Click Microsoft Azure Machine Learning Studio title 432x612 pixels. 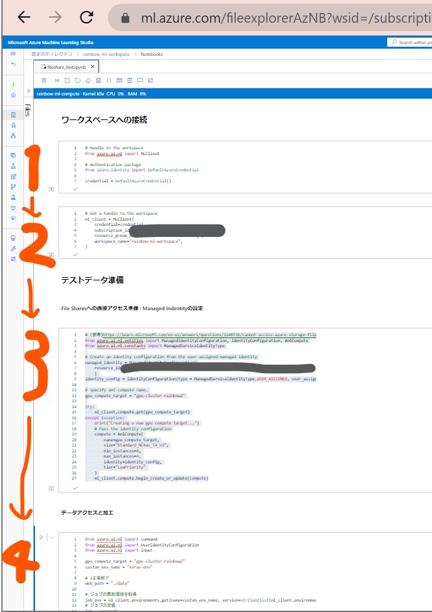coord(51,42)
